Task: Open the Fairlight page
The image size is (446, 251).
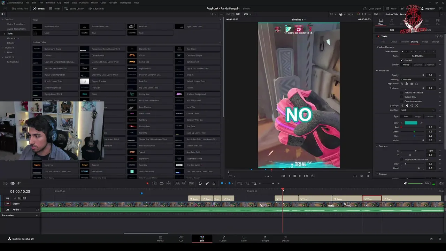Action: pyautogui.click(x=265, y=238)
